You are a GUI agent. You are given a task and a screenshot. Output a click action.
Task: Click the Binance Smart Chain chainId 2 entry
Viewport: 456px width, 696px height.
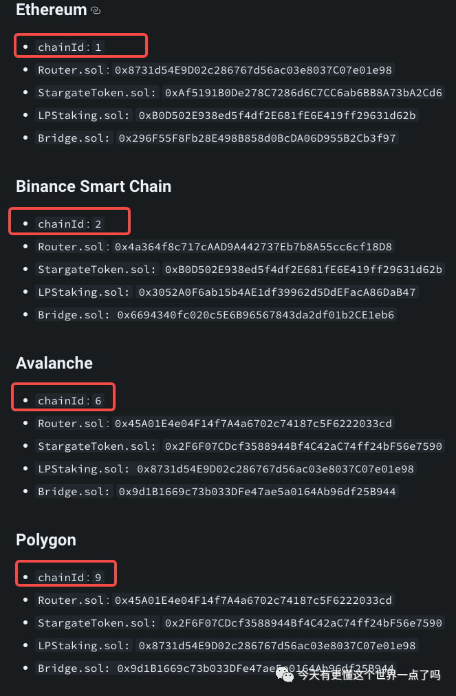click(69, 224)
